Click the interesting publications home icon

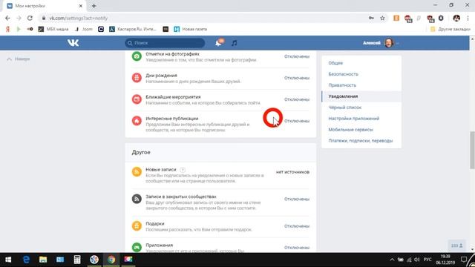(x=137, y=121)
